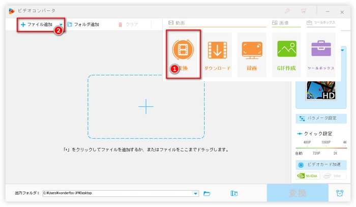The width and height of the screenshot is (356, 207).
Task: Select the 画像 category tab
Action: 280,23
